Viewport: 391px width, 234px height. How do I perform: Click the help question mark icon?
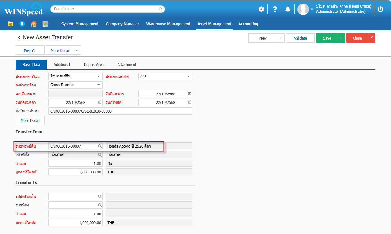tap(275, 9)
